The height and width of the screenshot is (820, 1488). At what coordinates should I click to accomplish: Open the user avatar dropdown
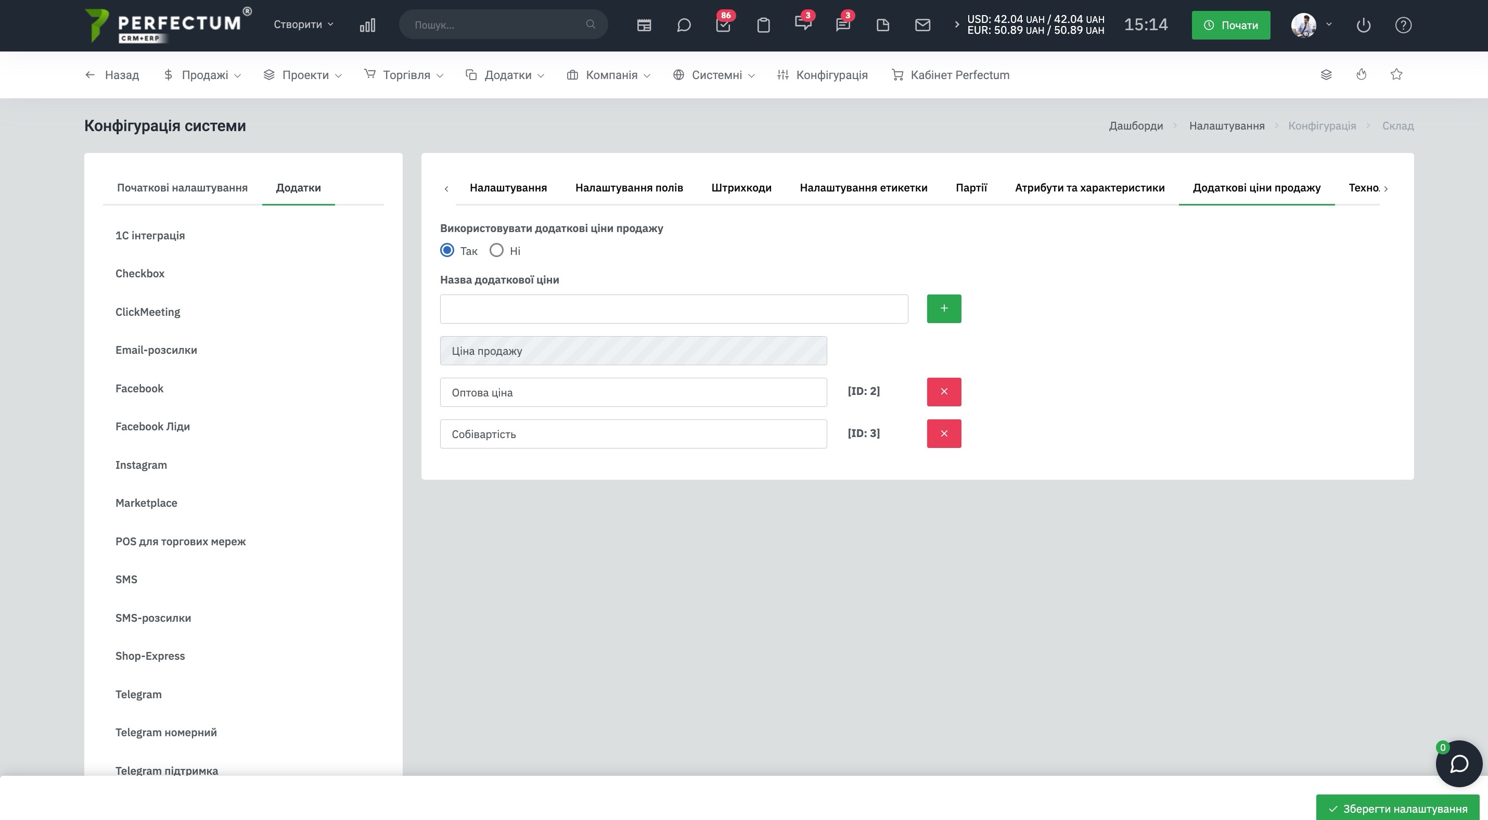click(x=1311, y=25)
